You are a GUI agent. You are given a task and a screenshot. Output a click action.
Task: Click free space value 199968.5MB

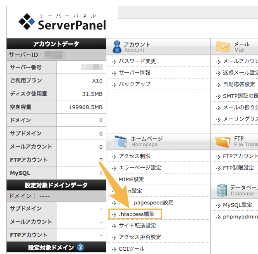click(x=86, y=107)
